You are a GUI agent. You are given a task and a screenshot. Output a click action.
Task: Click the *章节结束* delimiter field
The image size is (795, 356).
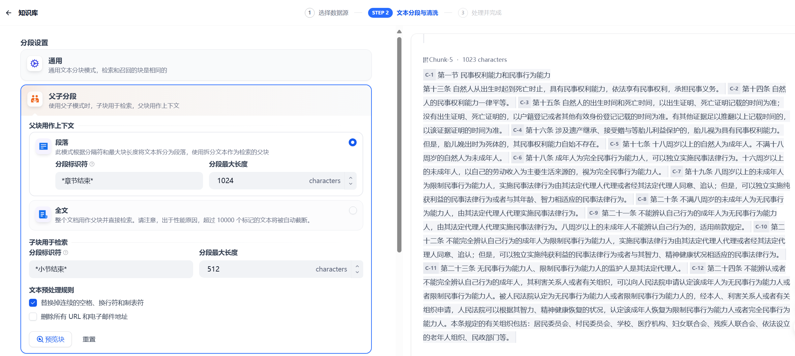pos(129,181)
